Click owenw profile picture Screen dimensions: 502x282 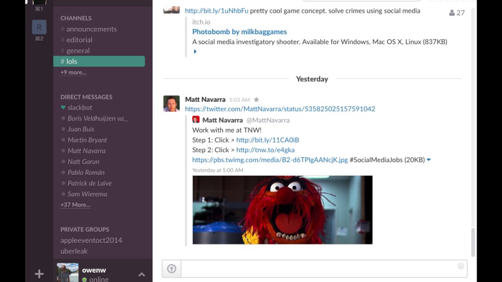pos(68,272)
